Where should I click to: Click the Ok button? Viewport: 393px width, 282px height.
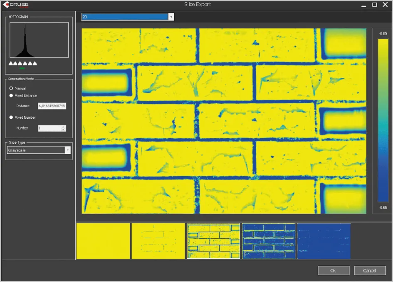333,270
